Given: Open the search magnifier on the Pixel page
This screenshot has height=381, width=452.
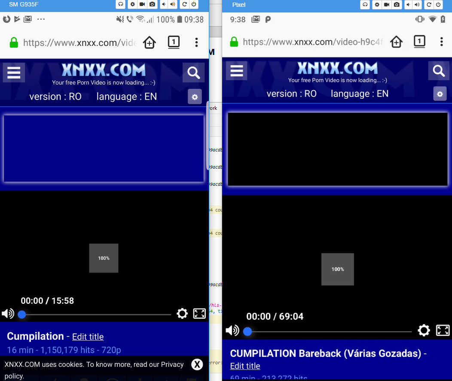Looking at the screenshot, I should tap(438, 70).
